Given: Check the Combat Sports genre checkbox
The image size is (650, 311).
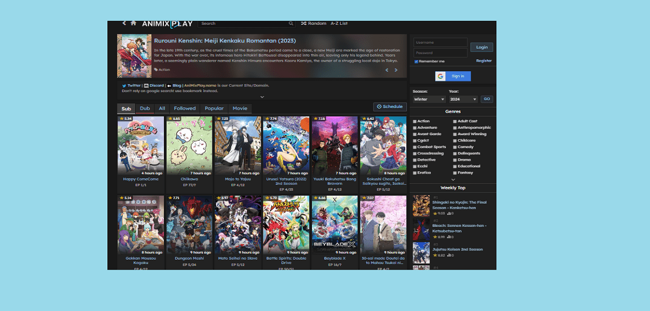Looking at the screenshot, I should click(414, 147).
